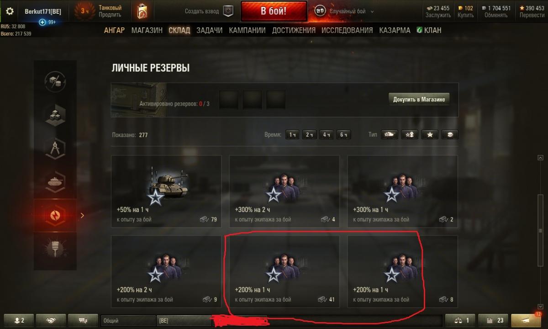Screen dimensions: 548x329
Task: Open the customization brush sidebar icon
Action: 55,249
